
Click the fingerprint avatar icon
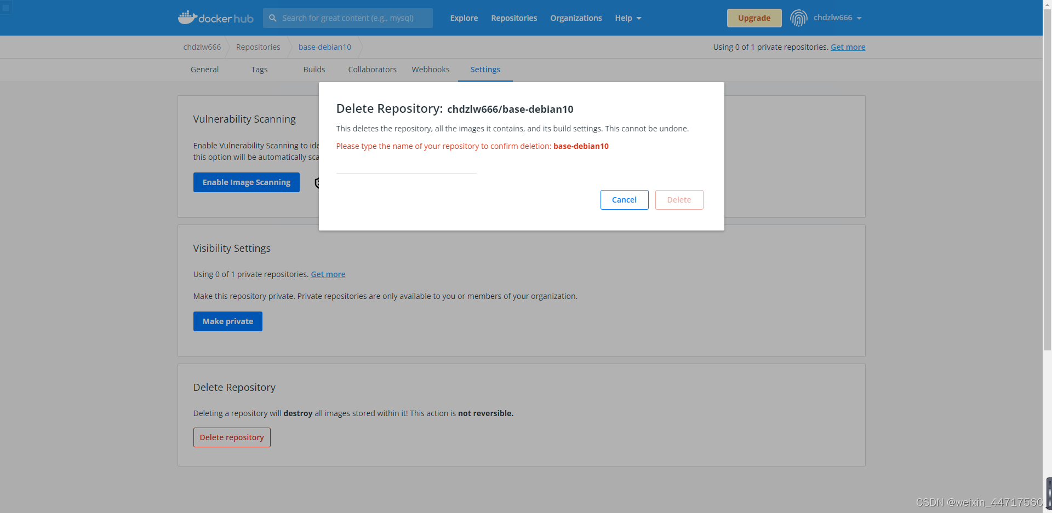coord(798,18)
